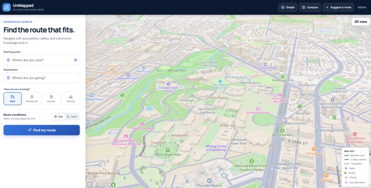Click the Bradford Apartments label
The width and height of the screenshot is (371, 188).
(x=330, y=131)
